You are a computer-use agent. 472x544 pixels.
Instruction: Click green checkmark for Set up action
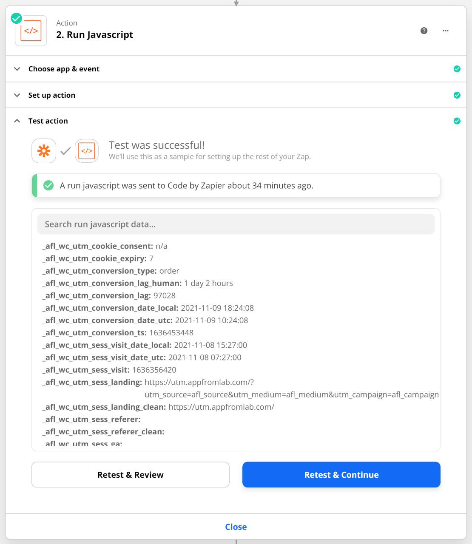457,95
